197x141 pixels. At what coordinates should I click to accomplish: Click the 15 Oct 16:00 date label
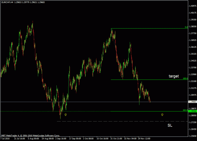(102, 138)
